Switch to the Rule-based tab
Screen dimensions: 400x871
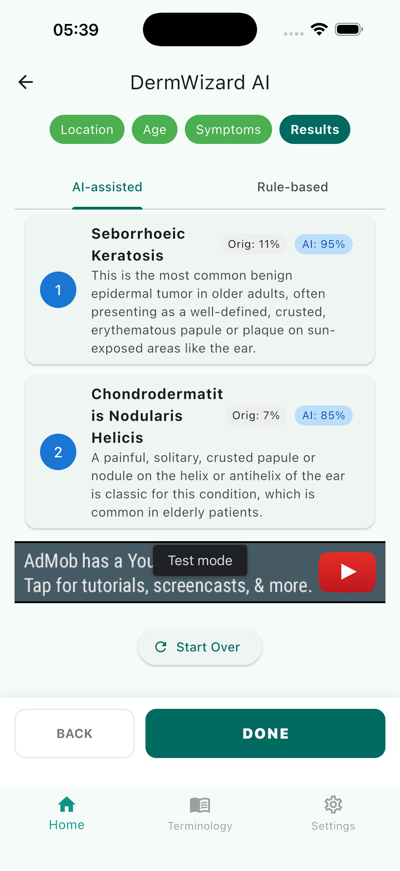point(292,187)
